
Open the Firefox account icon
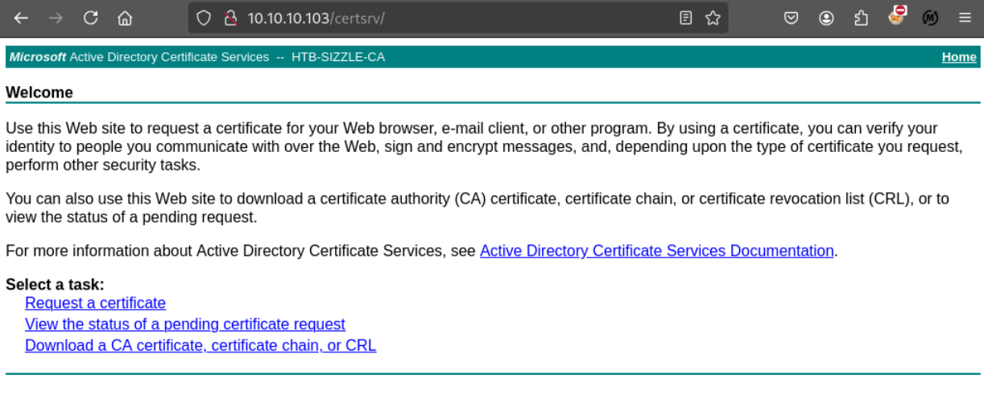(x=826, y=18)
